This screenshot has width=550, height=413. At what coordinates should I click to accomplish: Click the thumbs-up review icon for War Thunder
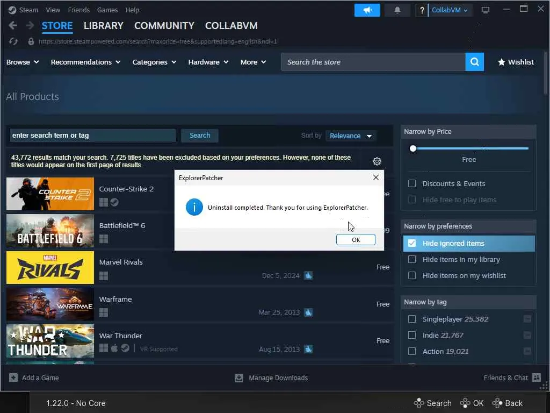click(308, 349)
